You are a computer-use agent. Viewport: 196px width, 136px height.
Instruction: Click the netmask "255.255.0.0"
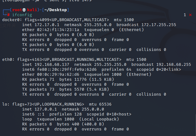point(98,25)
